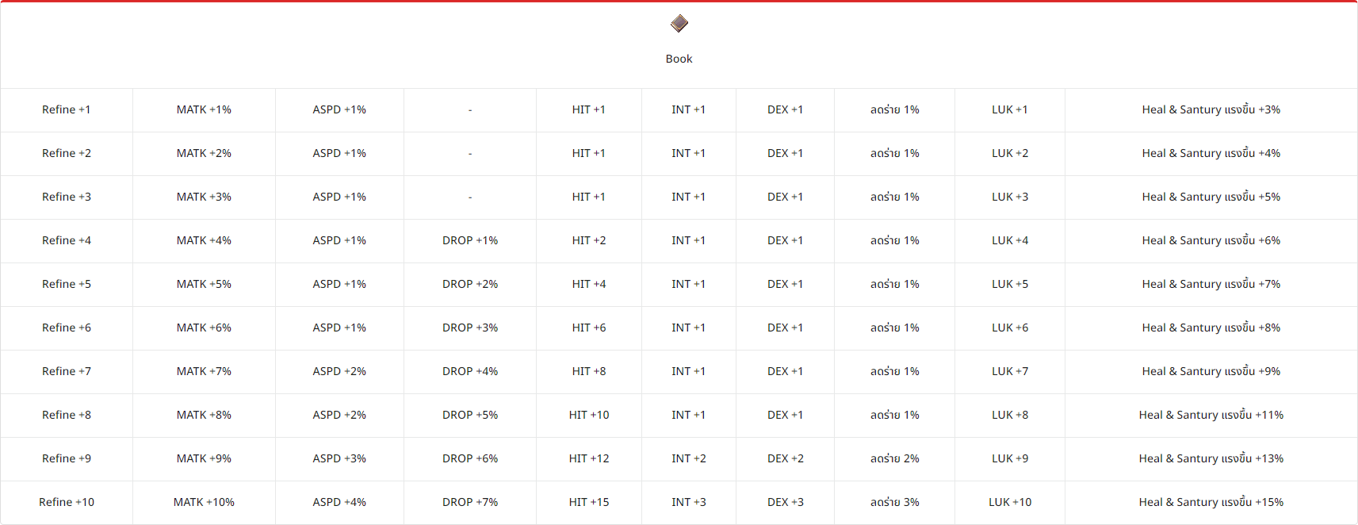This screenshot has width=1358, height=525.
Task: Select the DEX +2 cell
Action: coord(786,458)
